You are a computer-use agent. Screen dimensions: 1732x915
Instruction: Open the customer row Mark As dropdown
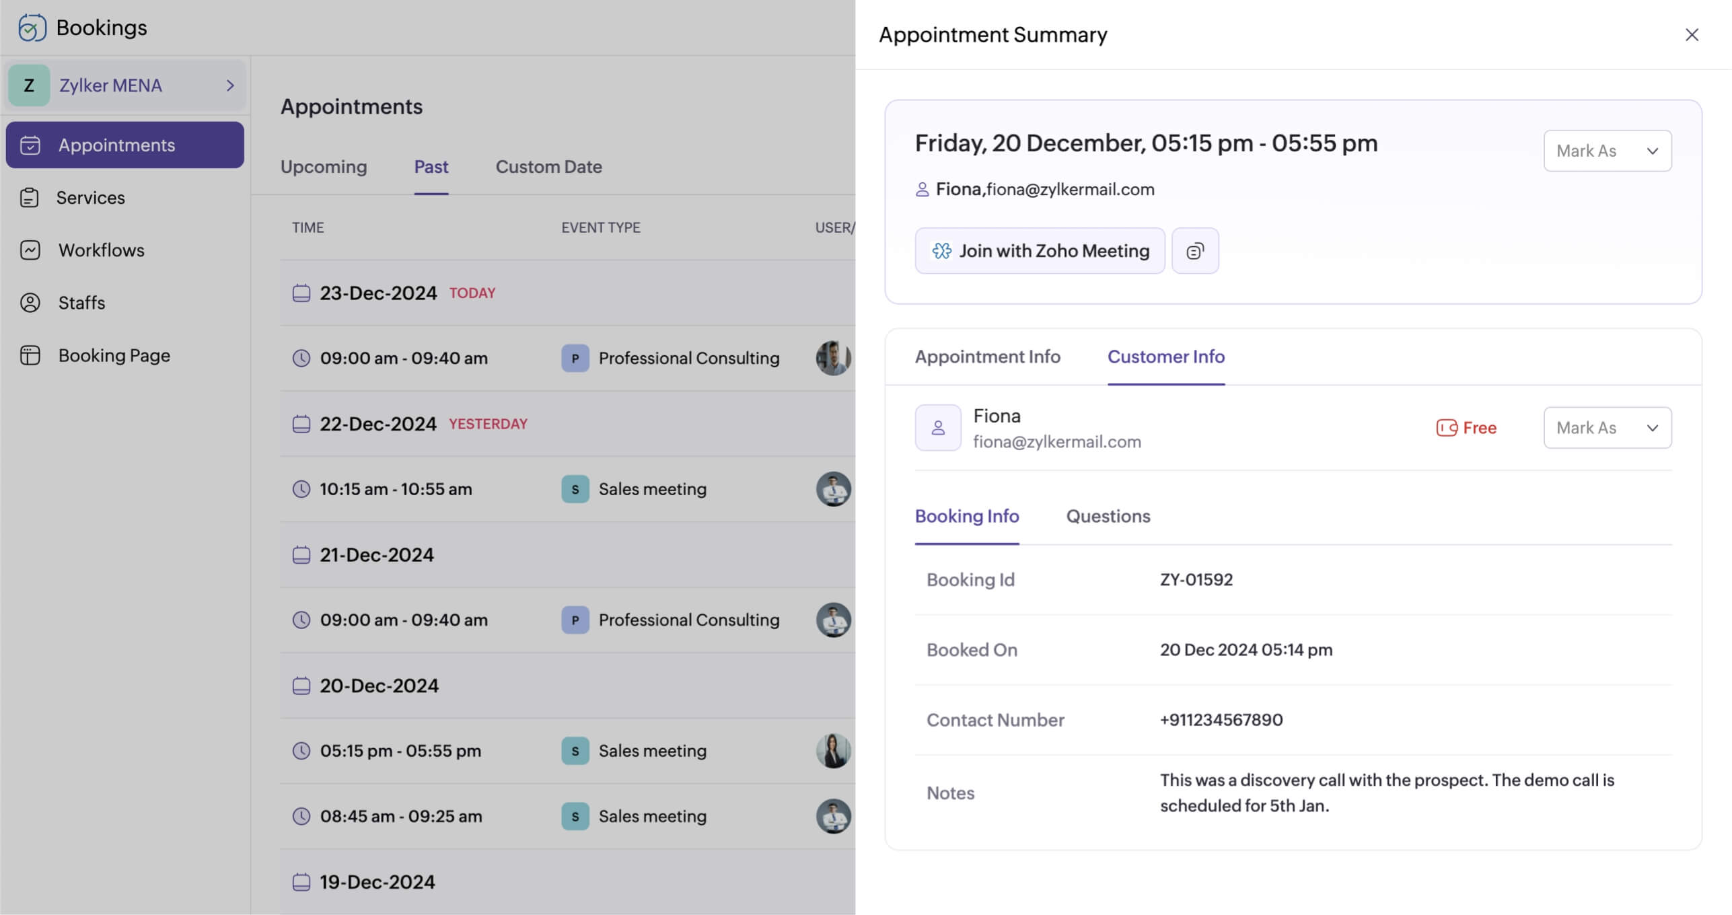[x=1607, y=428]
